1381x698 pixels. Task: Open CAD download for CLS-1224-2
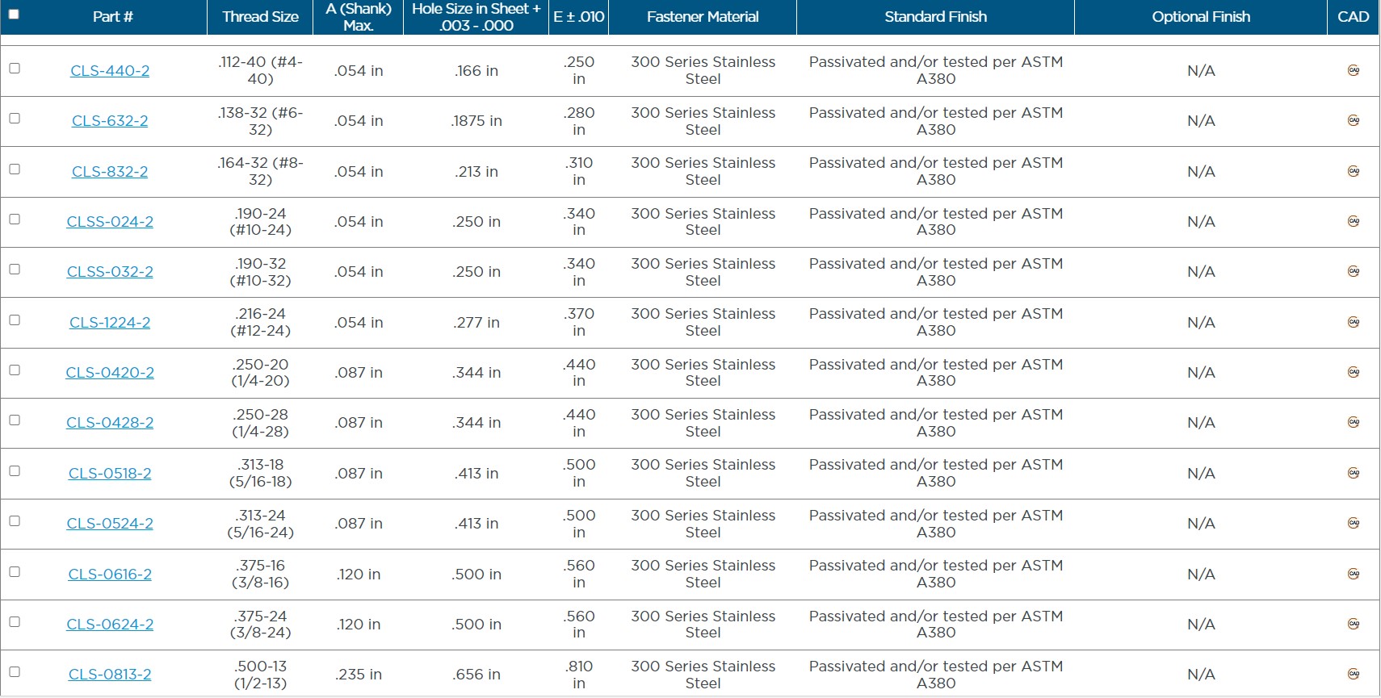1354,322
